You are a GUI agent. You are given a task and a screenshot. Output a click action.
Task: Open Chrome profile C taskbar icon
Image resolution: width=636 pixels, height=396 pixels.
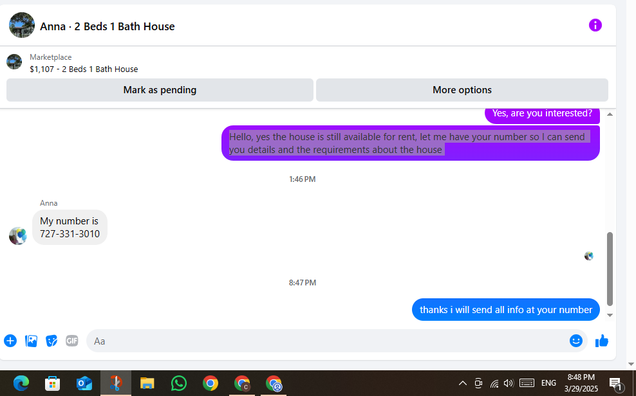tap(242, 383)
